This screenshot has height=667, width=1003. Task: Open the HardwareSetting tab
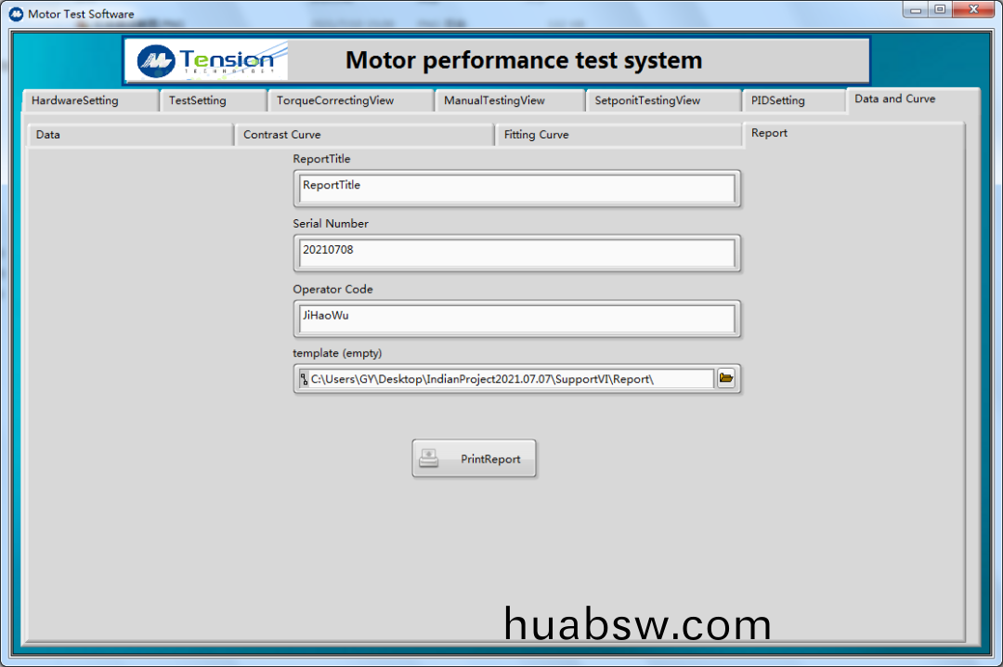click(75, 100)
